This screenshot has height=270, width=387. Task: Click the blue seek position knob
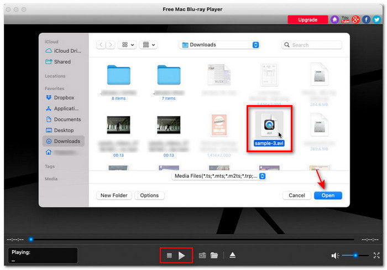[x=31, y=239]
